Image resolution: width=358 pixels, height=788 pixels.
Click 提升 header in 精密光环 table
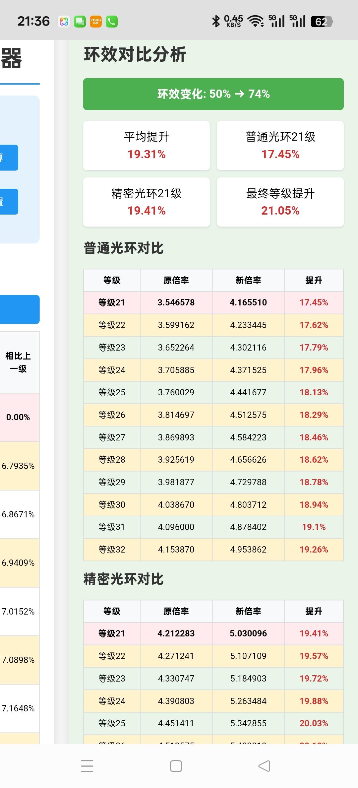pos(314,611)
